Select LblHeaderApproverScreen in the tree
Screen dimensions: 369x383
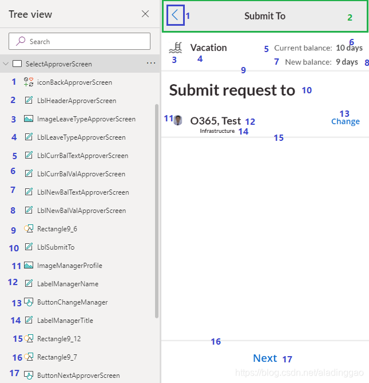point(77,101)
